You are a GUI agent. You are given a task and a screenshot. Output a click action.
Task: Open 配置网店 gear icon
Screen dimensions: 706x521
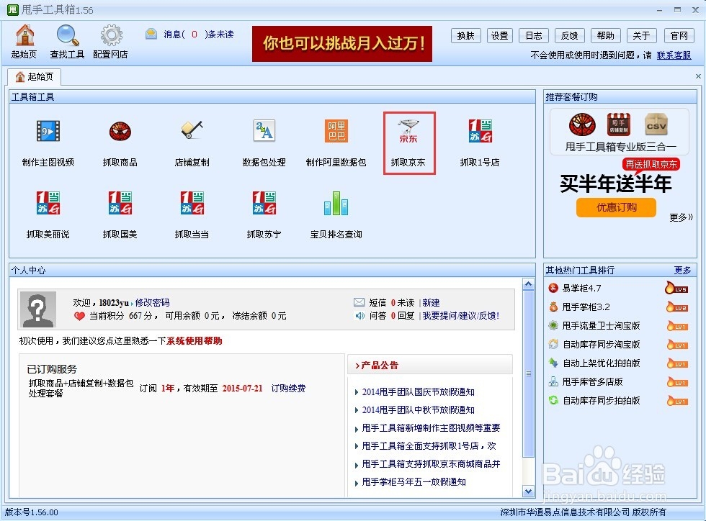coord(110,42)
